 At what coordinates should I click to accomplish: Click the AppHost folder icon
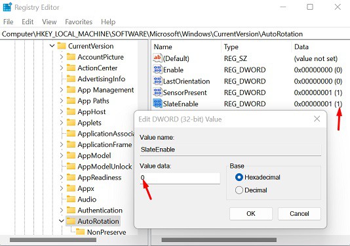click(71, 112)
